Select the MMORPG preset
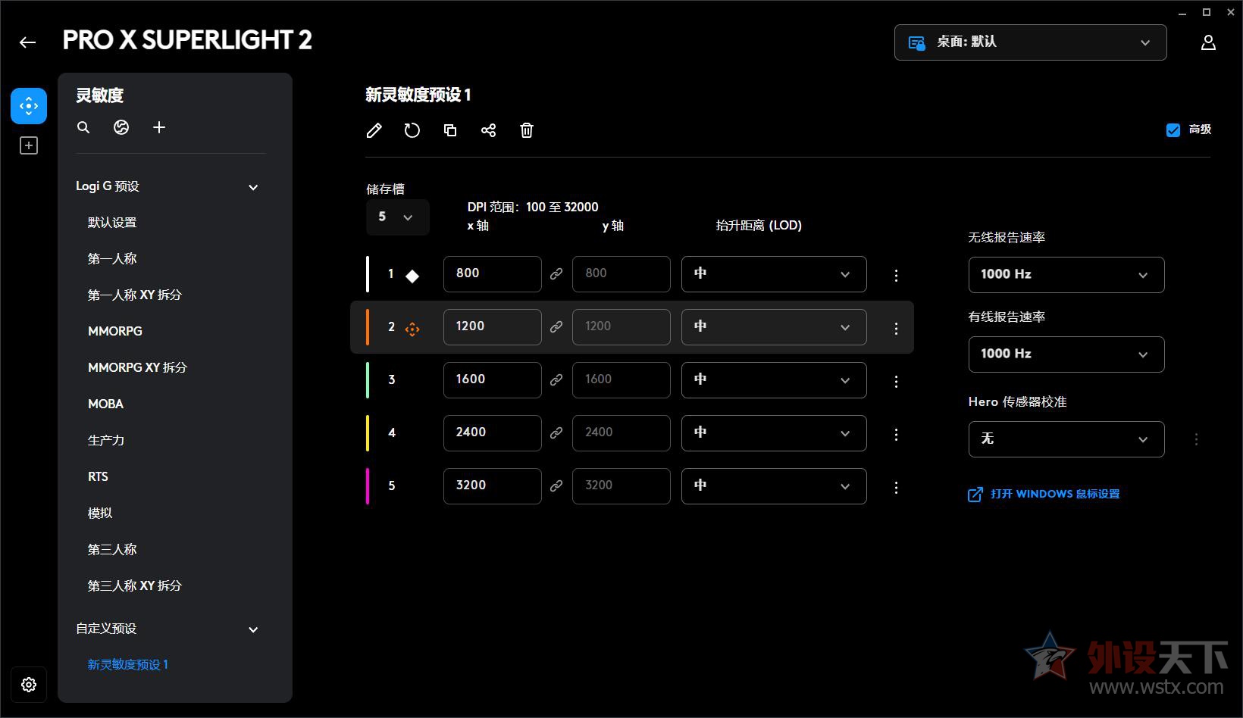 tap(115, 332)
